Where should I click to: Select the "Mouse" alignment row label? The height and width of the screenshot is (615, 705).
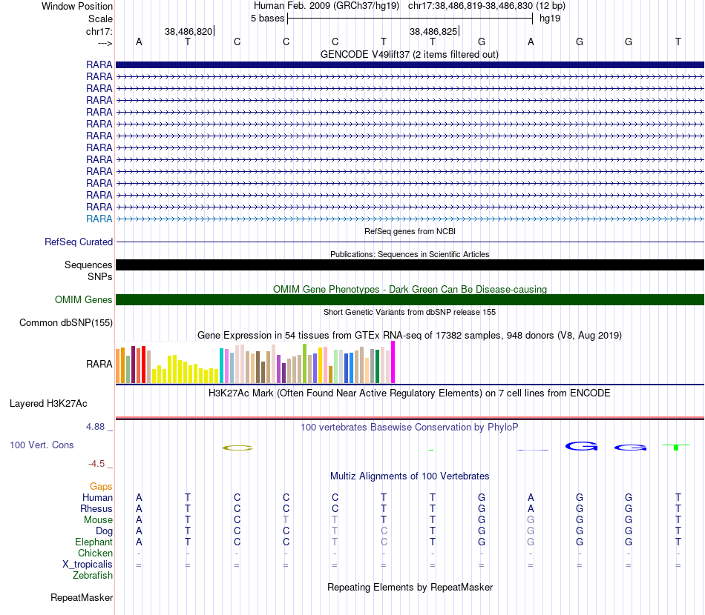(x=98, y=520)
